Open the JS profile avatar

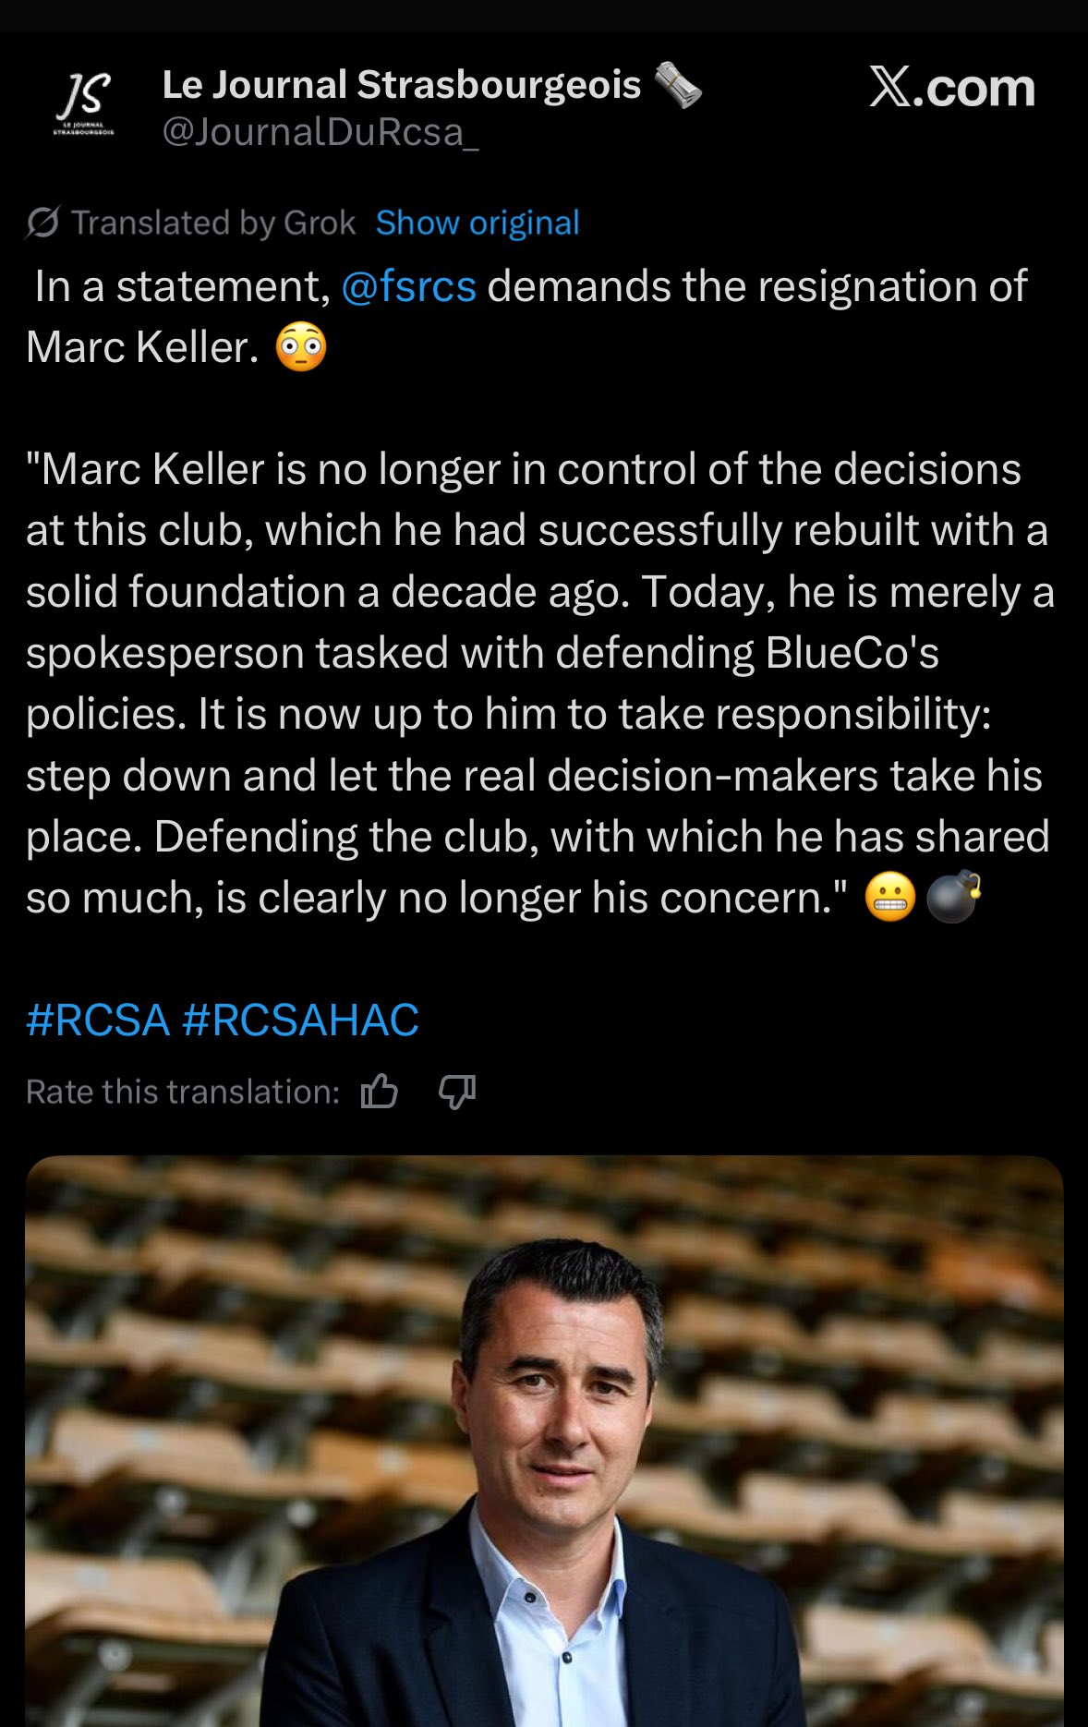(84, 103)
